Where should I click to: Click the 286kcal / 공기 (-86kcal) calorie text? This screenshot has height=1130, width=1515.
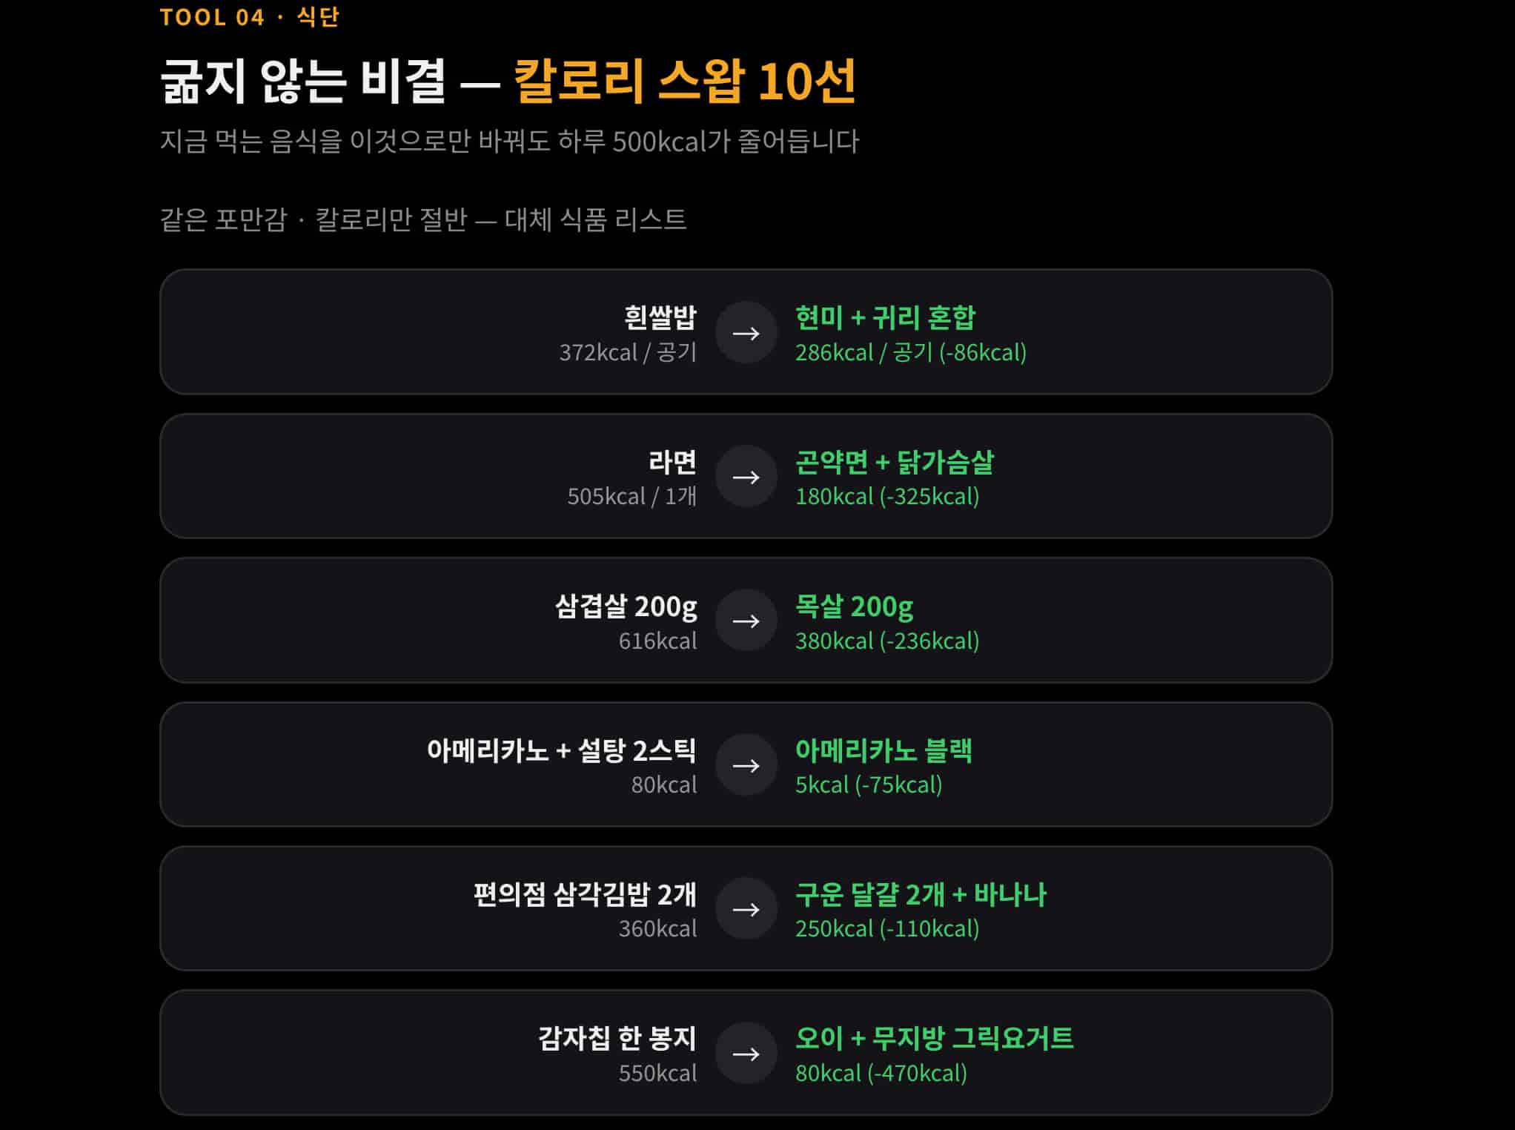point(910,353)
